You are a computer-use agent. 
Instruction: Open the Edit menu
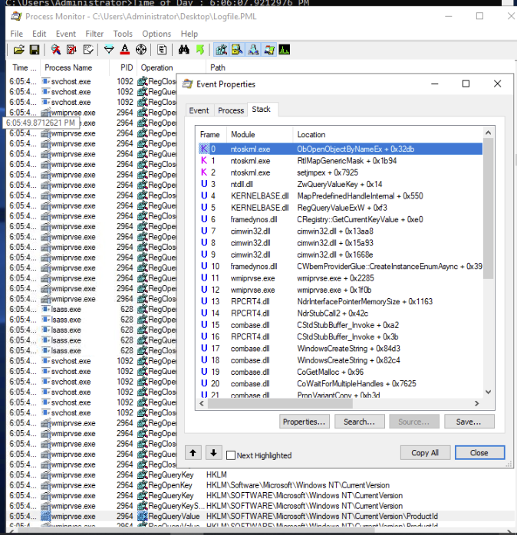(39, 34)
